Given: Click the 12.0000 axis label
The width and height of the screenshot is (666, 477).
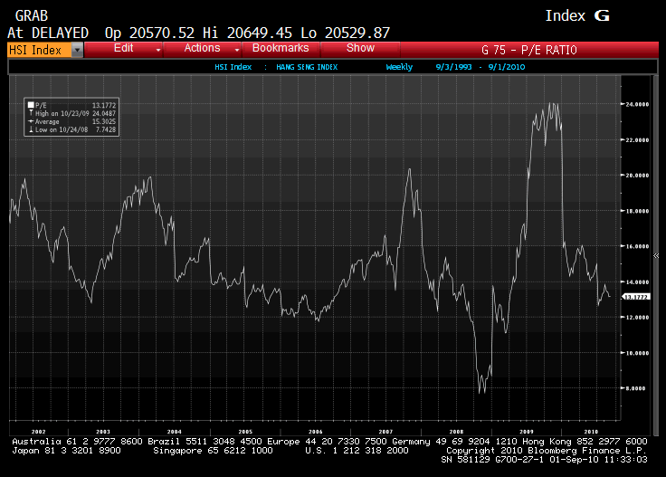Looking at the screenshot, I should [x=637, y=318].
